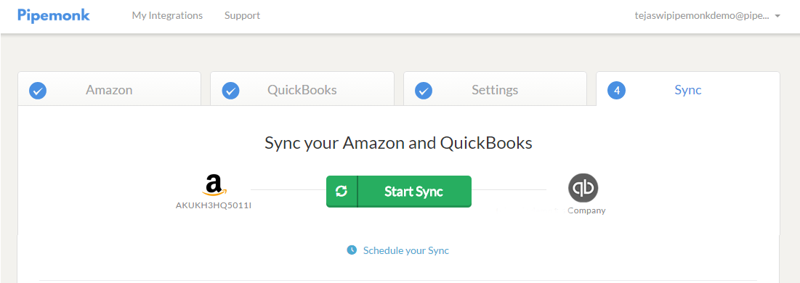Select the Sync tab
Screen dimensions: 800x283
(688, 89)
